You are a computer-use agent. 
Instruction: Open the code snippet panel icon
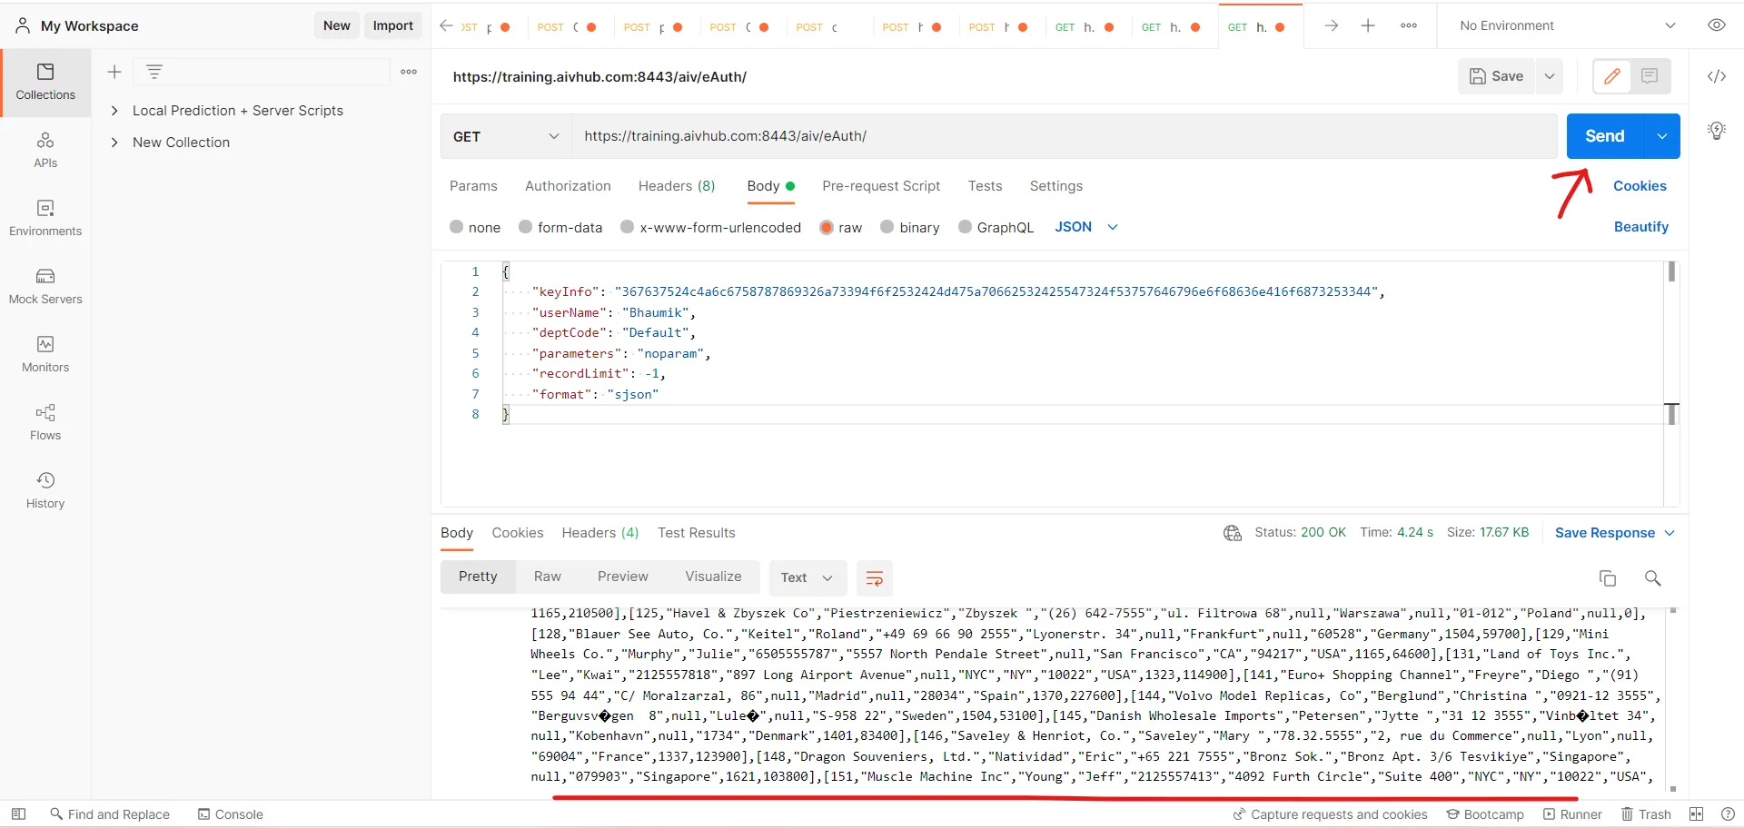pyautogui.click(x=1717, y=76)
